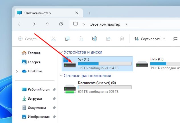Expand the chevron after the monitor icon

(84, 24)
